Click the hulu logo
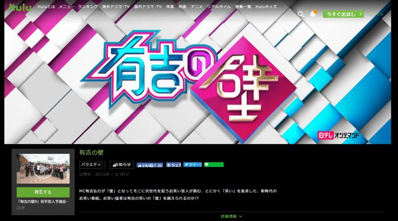398x221 pixels. coord(20,7)
